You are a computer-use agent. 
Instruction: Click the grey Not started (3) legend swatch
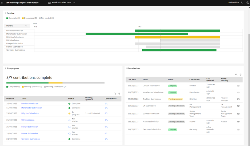point(40,18)
